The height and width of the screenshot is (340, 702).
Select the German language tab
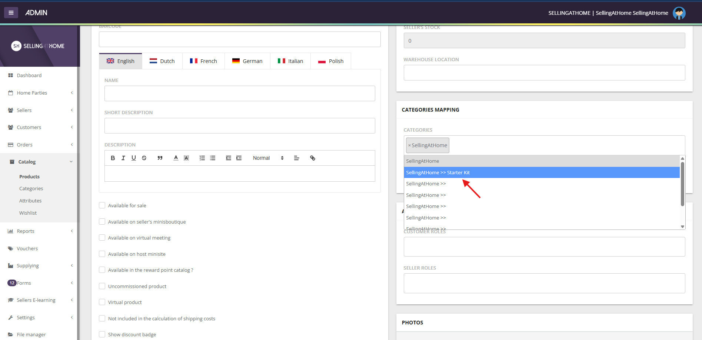[x=247, y=61]
